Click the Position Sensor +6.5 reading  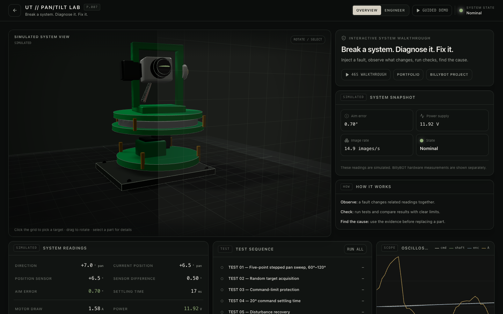pos(96,278)
